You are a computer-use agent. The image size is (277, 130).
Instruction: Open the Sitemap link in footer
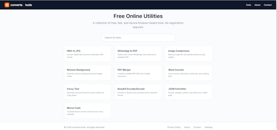(x=208, y=127)
